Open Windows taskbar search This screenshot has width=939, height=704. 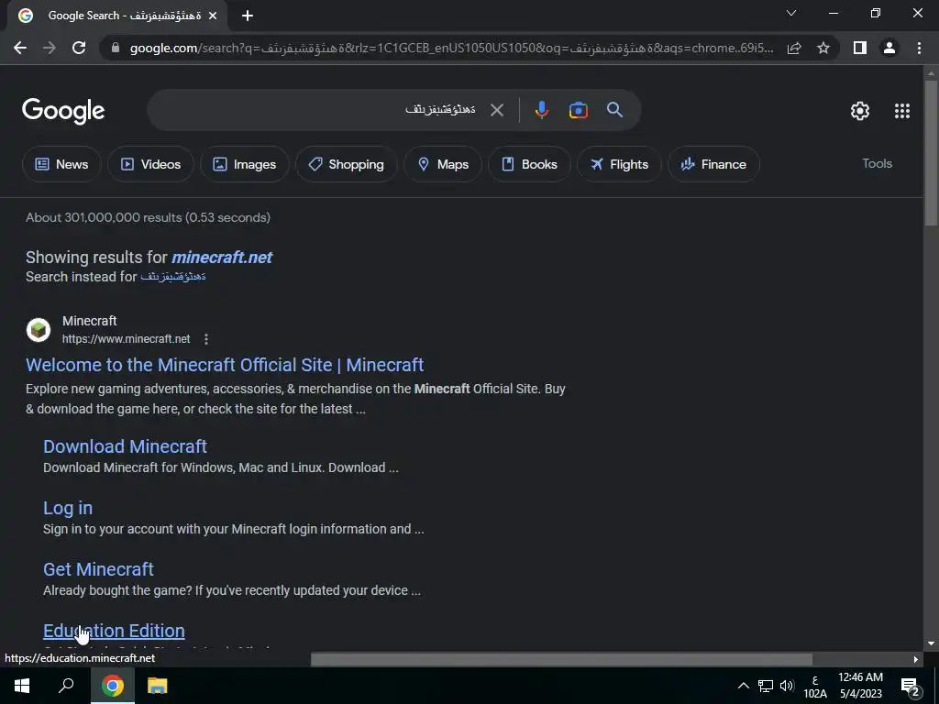(66, 686)
